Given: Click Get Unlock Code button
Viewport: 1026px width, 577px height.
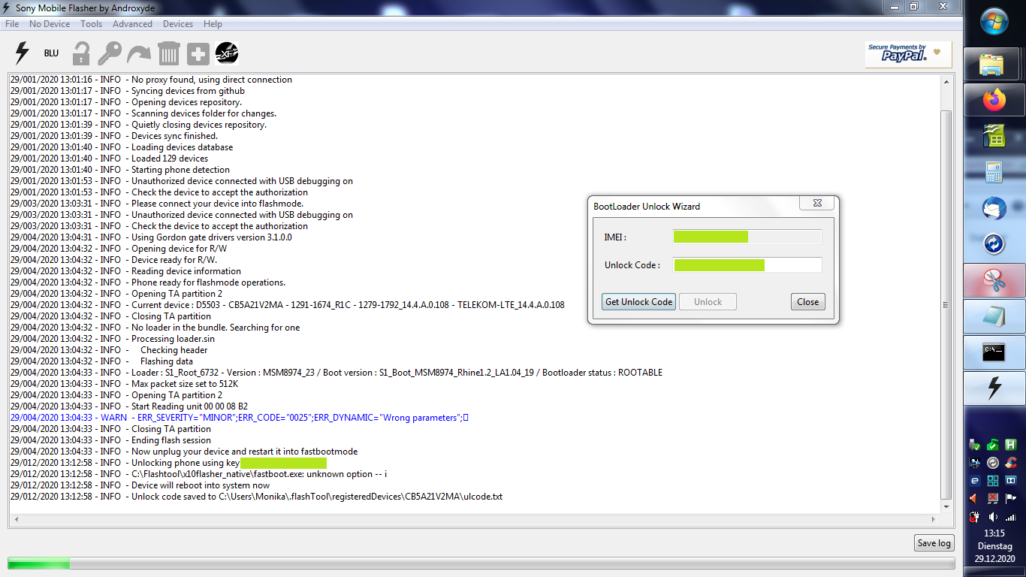Looking at the screenshot, I should coord(639,302).
